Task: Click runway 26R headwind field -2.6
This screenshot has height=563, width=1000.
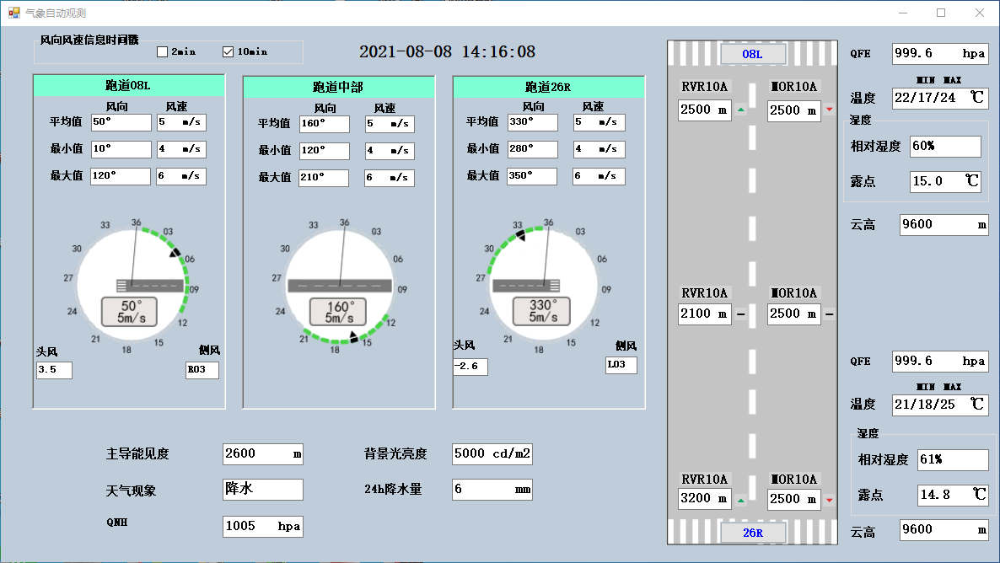Action: (470, 367)
